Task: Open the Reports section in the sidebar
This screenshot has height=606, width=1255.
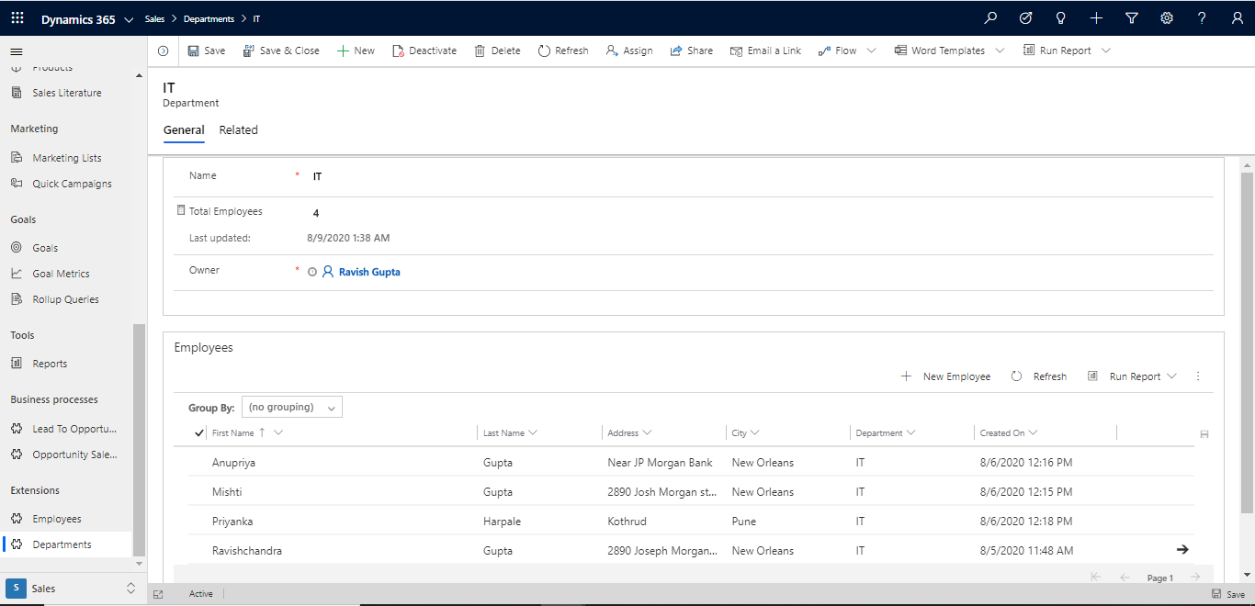Action: [x=51, y=363]
